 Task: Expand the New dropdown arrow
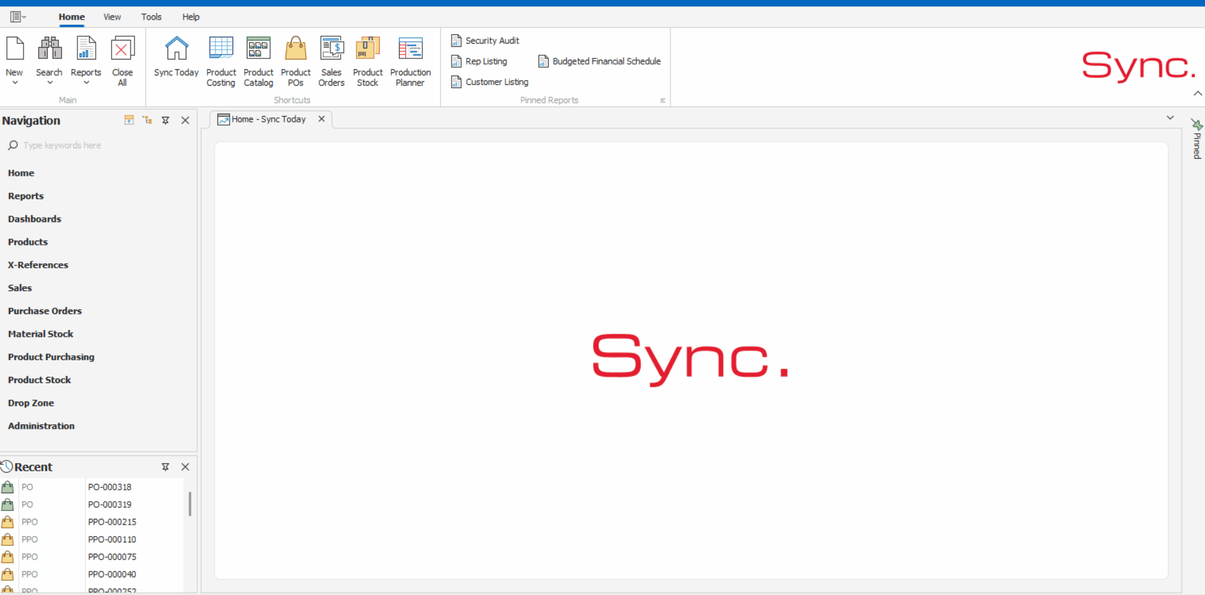pos(15,83)
